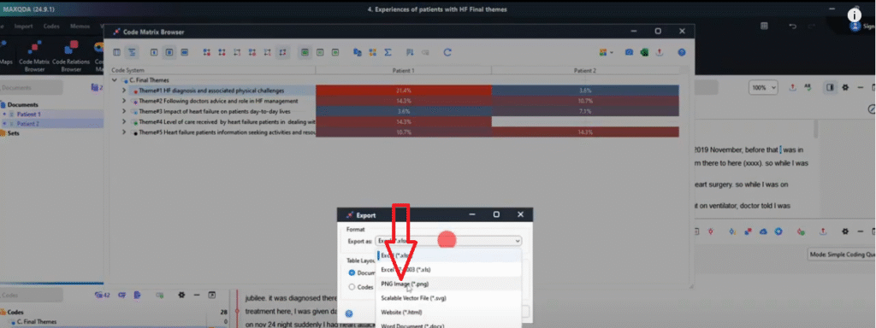Click the Sum icon in Code Matrix Browser toolbar
The height and width of the screenshot is (328, 876).
click(x=388, y=52)
